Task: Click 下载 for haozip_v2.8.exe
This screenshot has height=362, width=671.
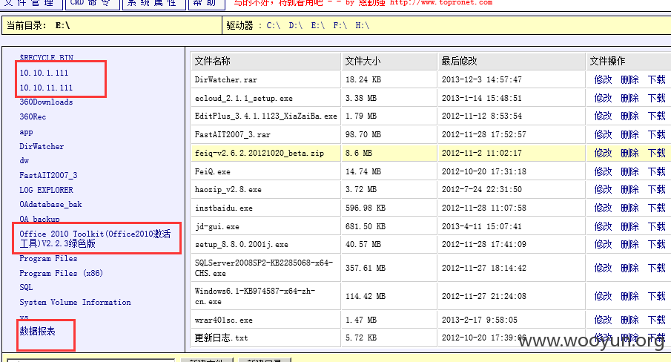Action: click(656, 190)
